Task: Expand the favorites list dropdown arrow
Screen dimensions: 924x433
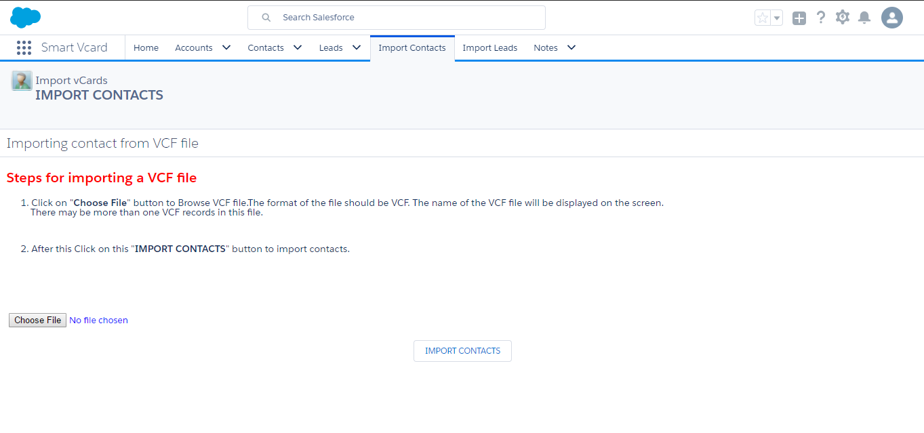Action: click(777, 18)
